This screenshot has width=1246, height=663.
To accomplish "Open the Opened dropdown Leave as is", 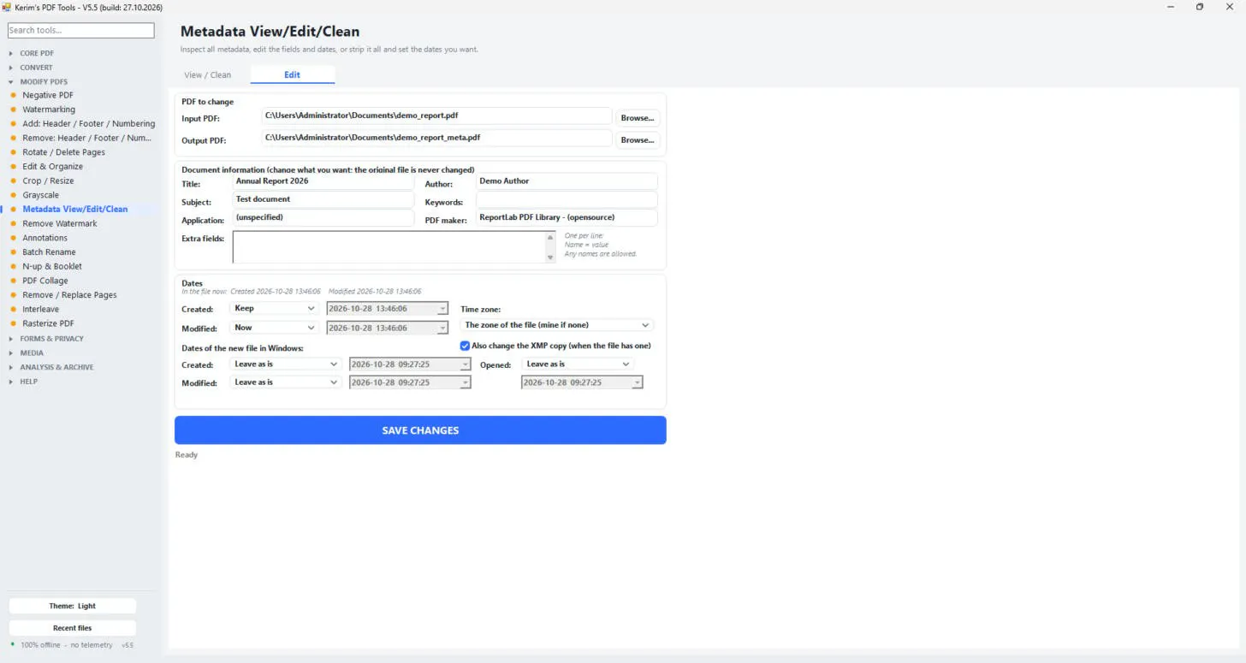I will point(578,364).
